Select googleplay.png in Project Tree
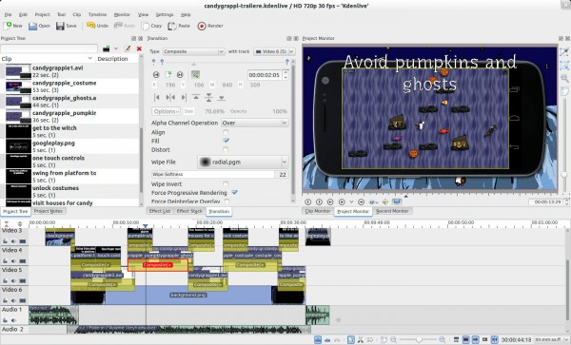The image size is (571, 345). 69,146
